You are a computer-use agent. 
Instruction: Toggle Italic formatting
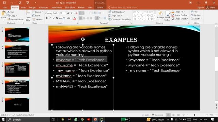(x=50, y=18)
